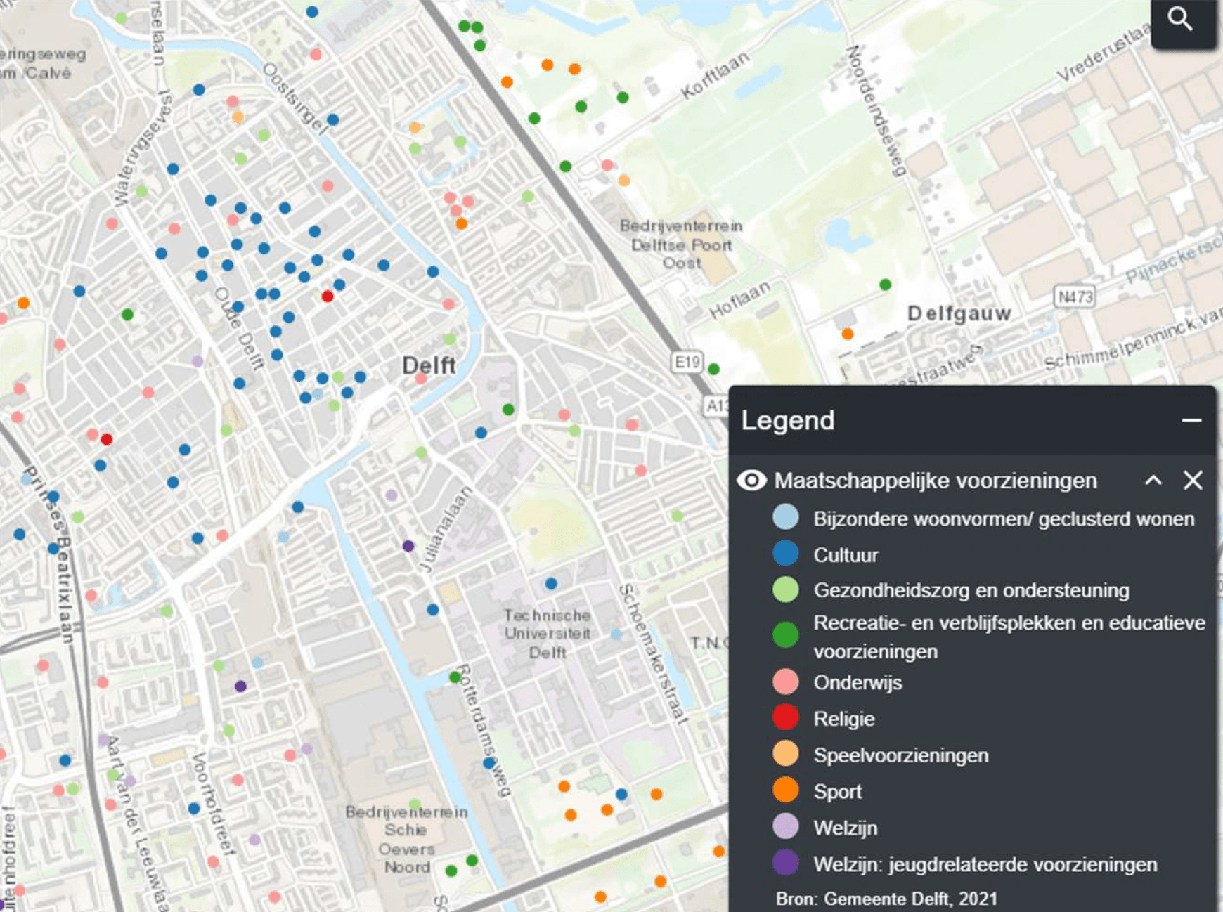
Task: Click 'Hoflaan' street label
Action: (x=739, y=300)
